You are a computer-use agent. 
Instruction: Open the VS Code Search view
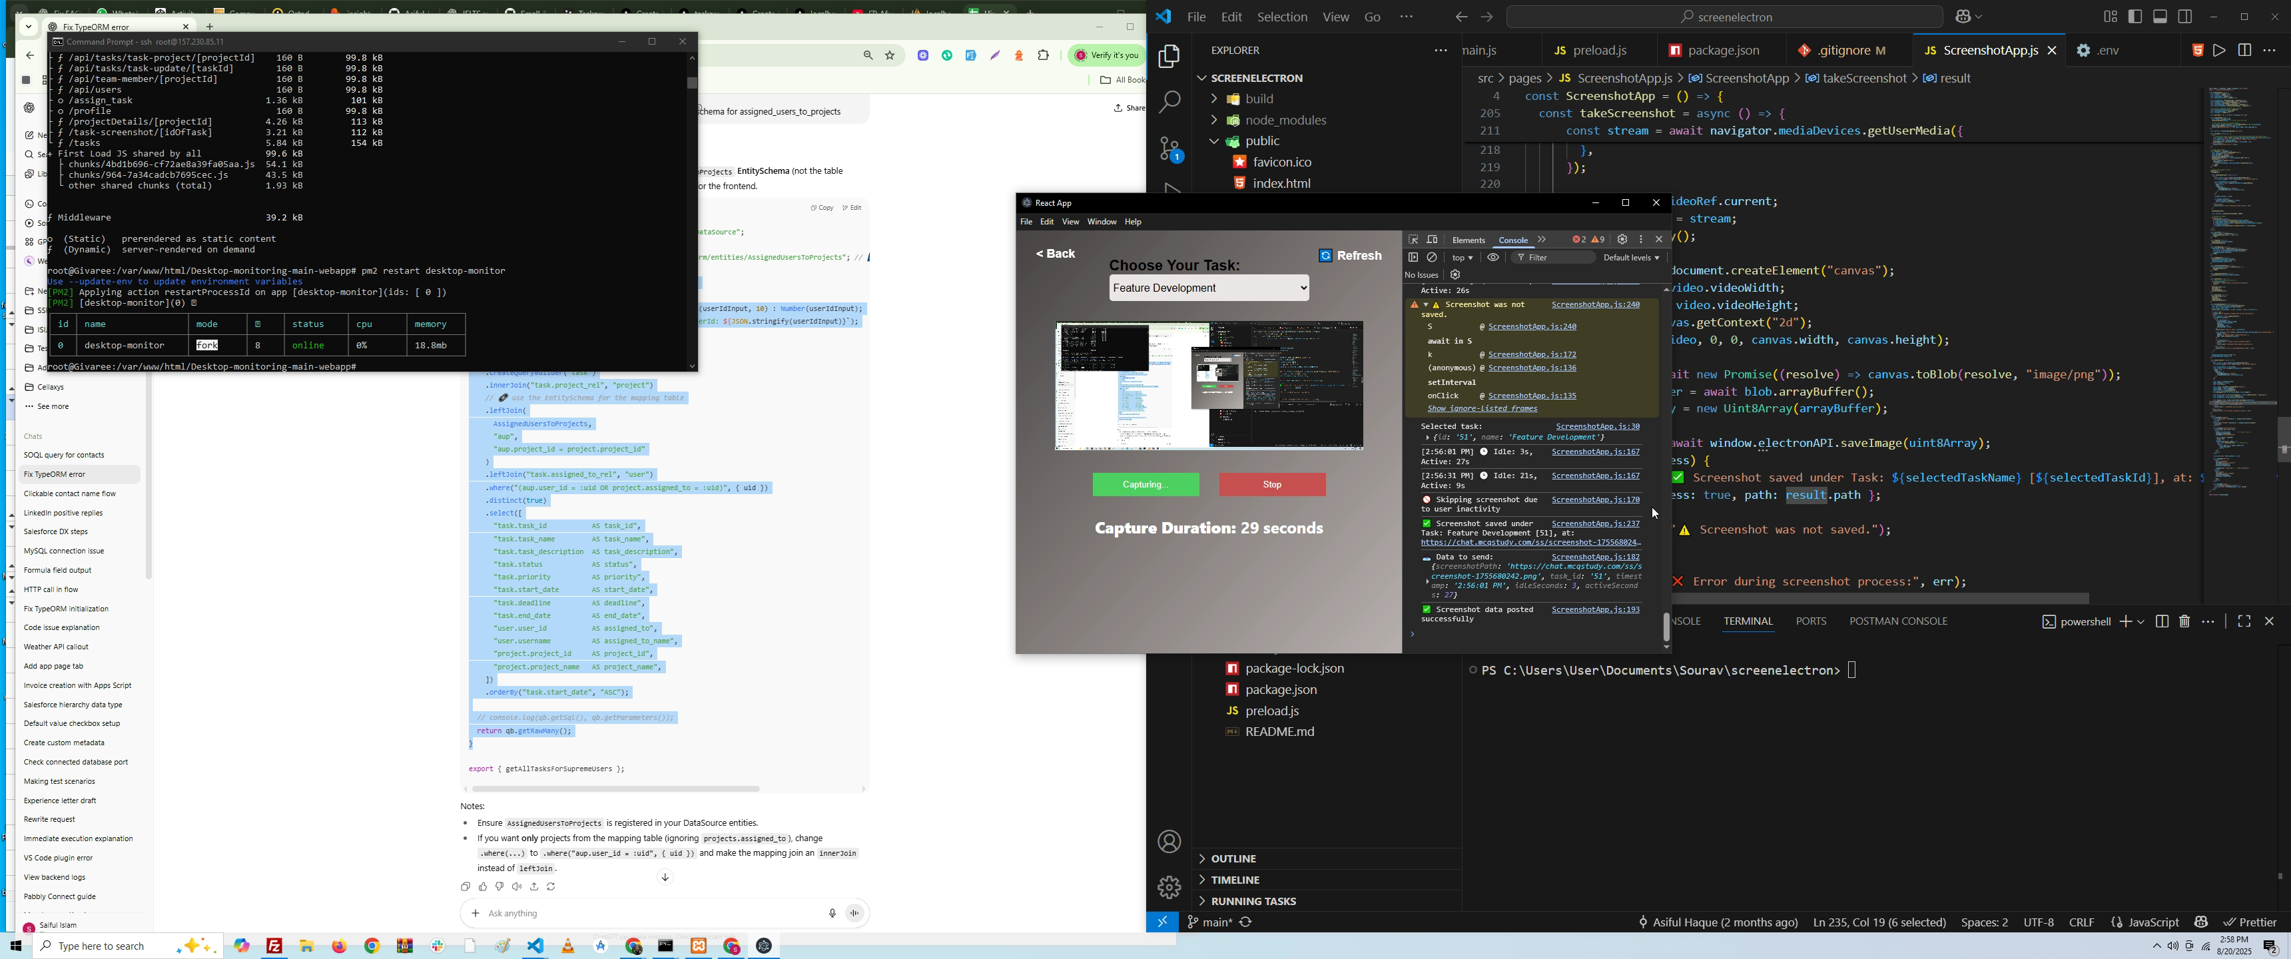coord(1169,103)
